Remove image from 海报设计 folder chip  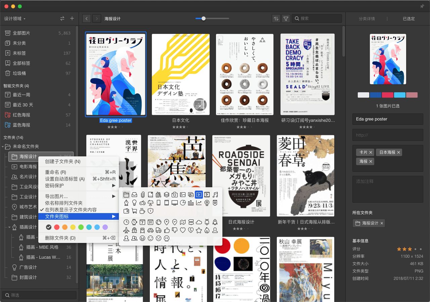coord(382,223)
